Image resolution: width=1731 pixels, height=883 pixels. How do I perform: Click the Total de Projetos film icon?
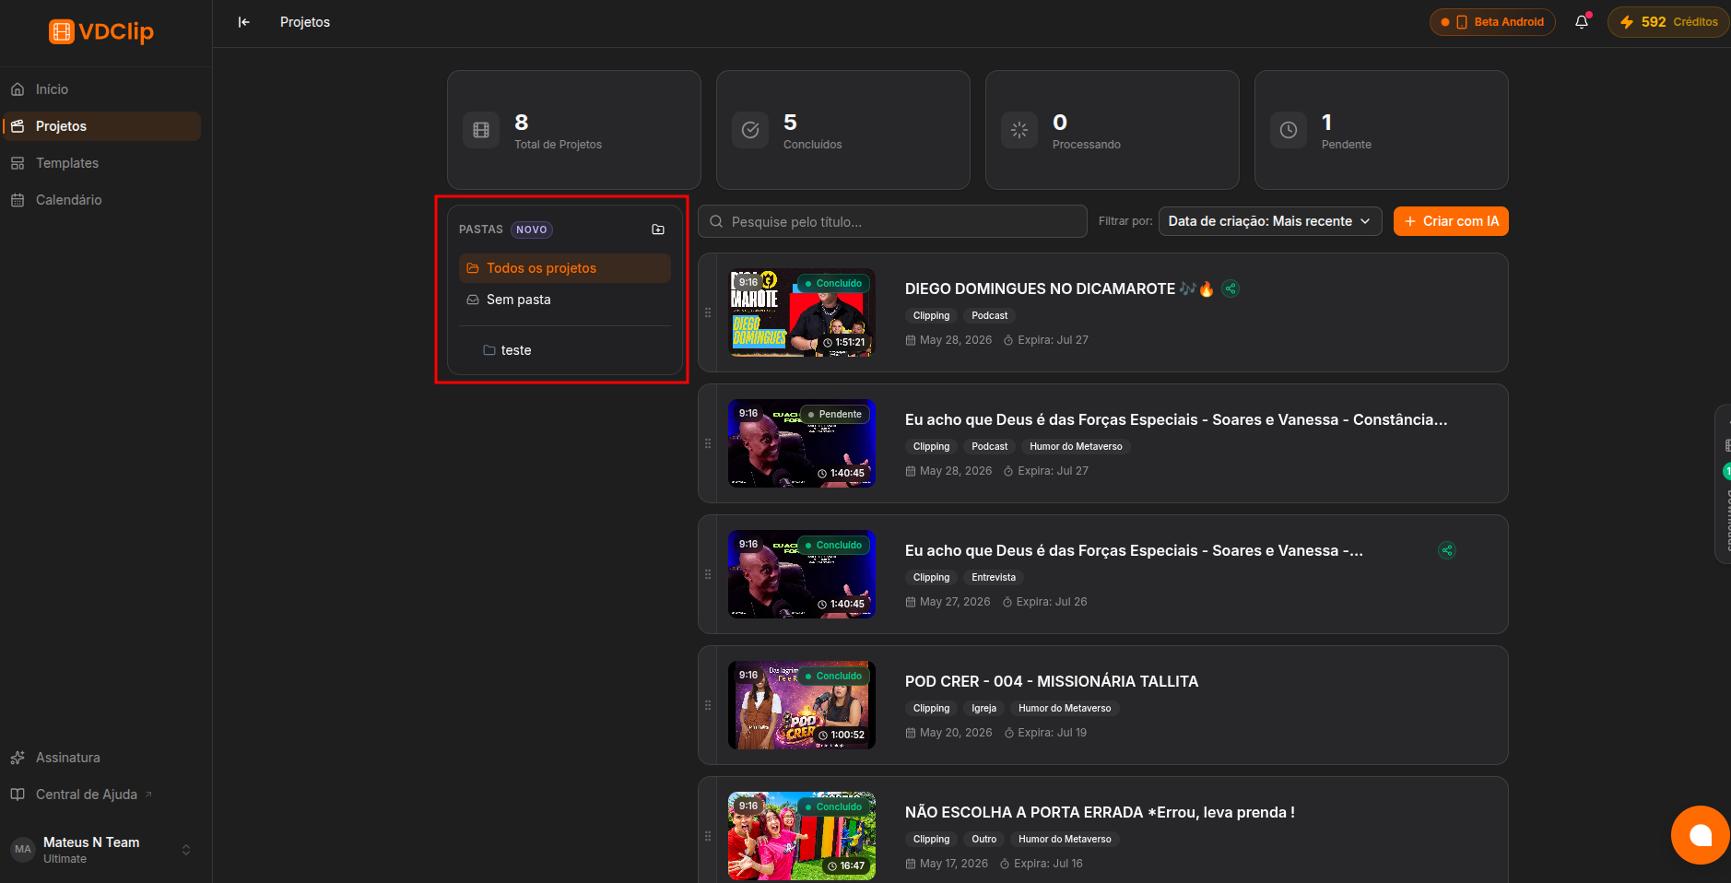[x=481, y=130]
